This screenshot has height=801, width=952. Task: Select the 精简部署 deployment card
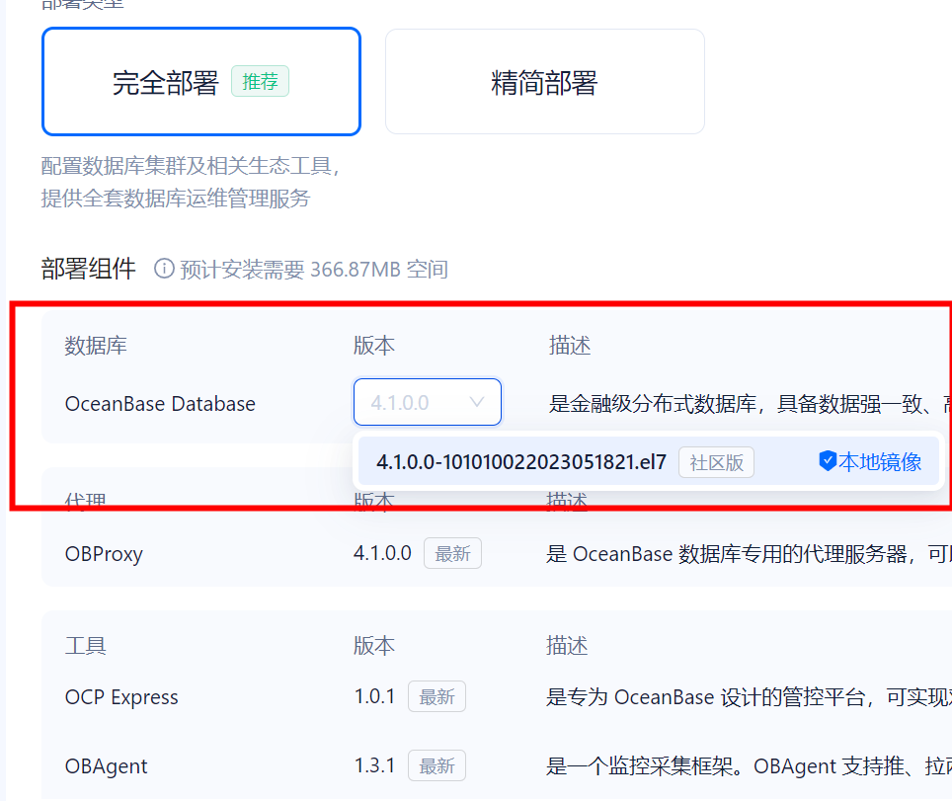pos(544,81)
